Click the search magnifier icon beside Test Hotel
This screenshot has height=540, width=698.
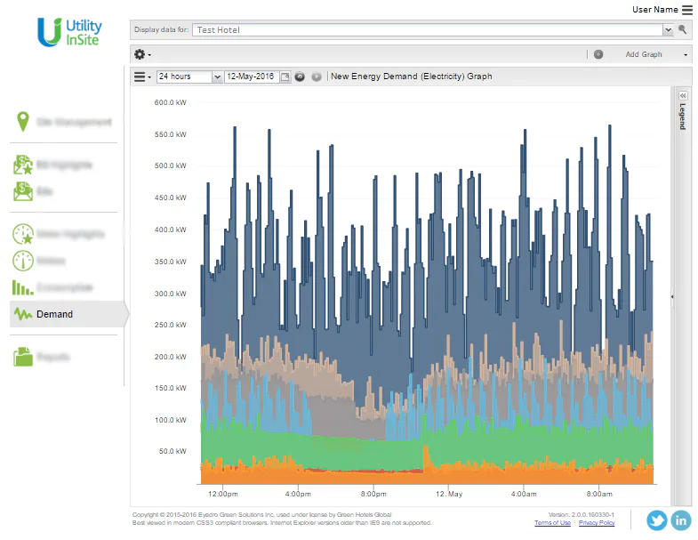pyautogui.click(x=682, y=29)
